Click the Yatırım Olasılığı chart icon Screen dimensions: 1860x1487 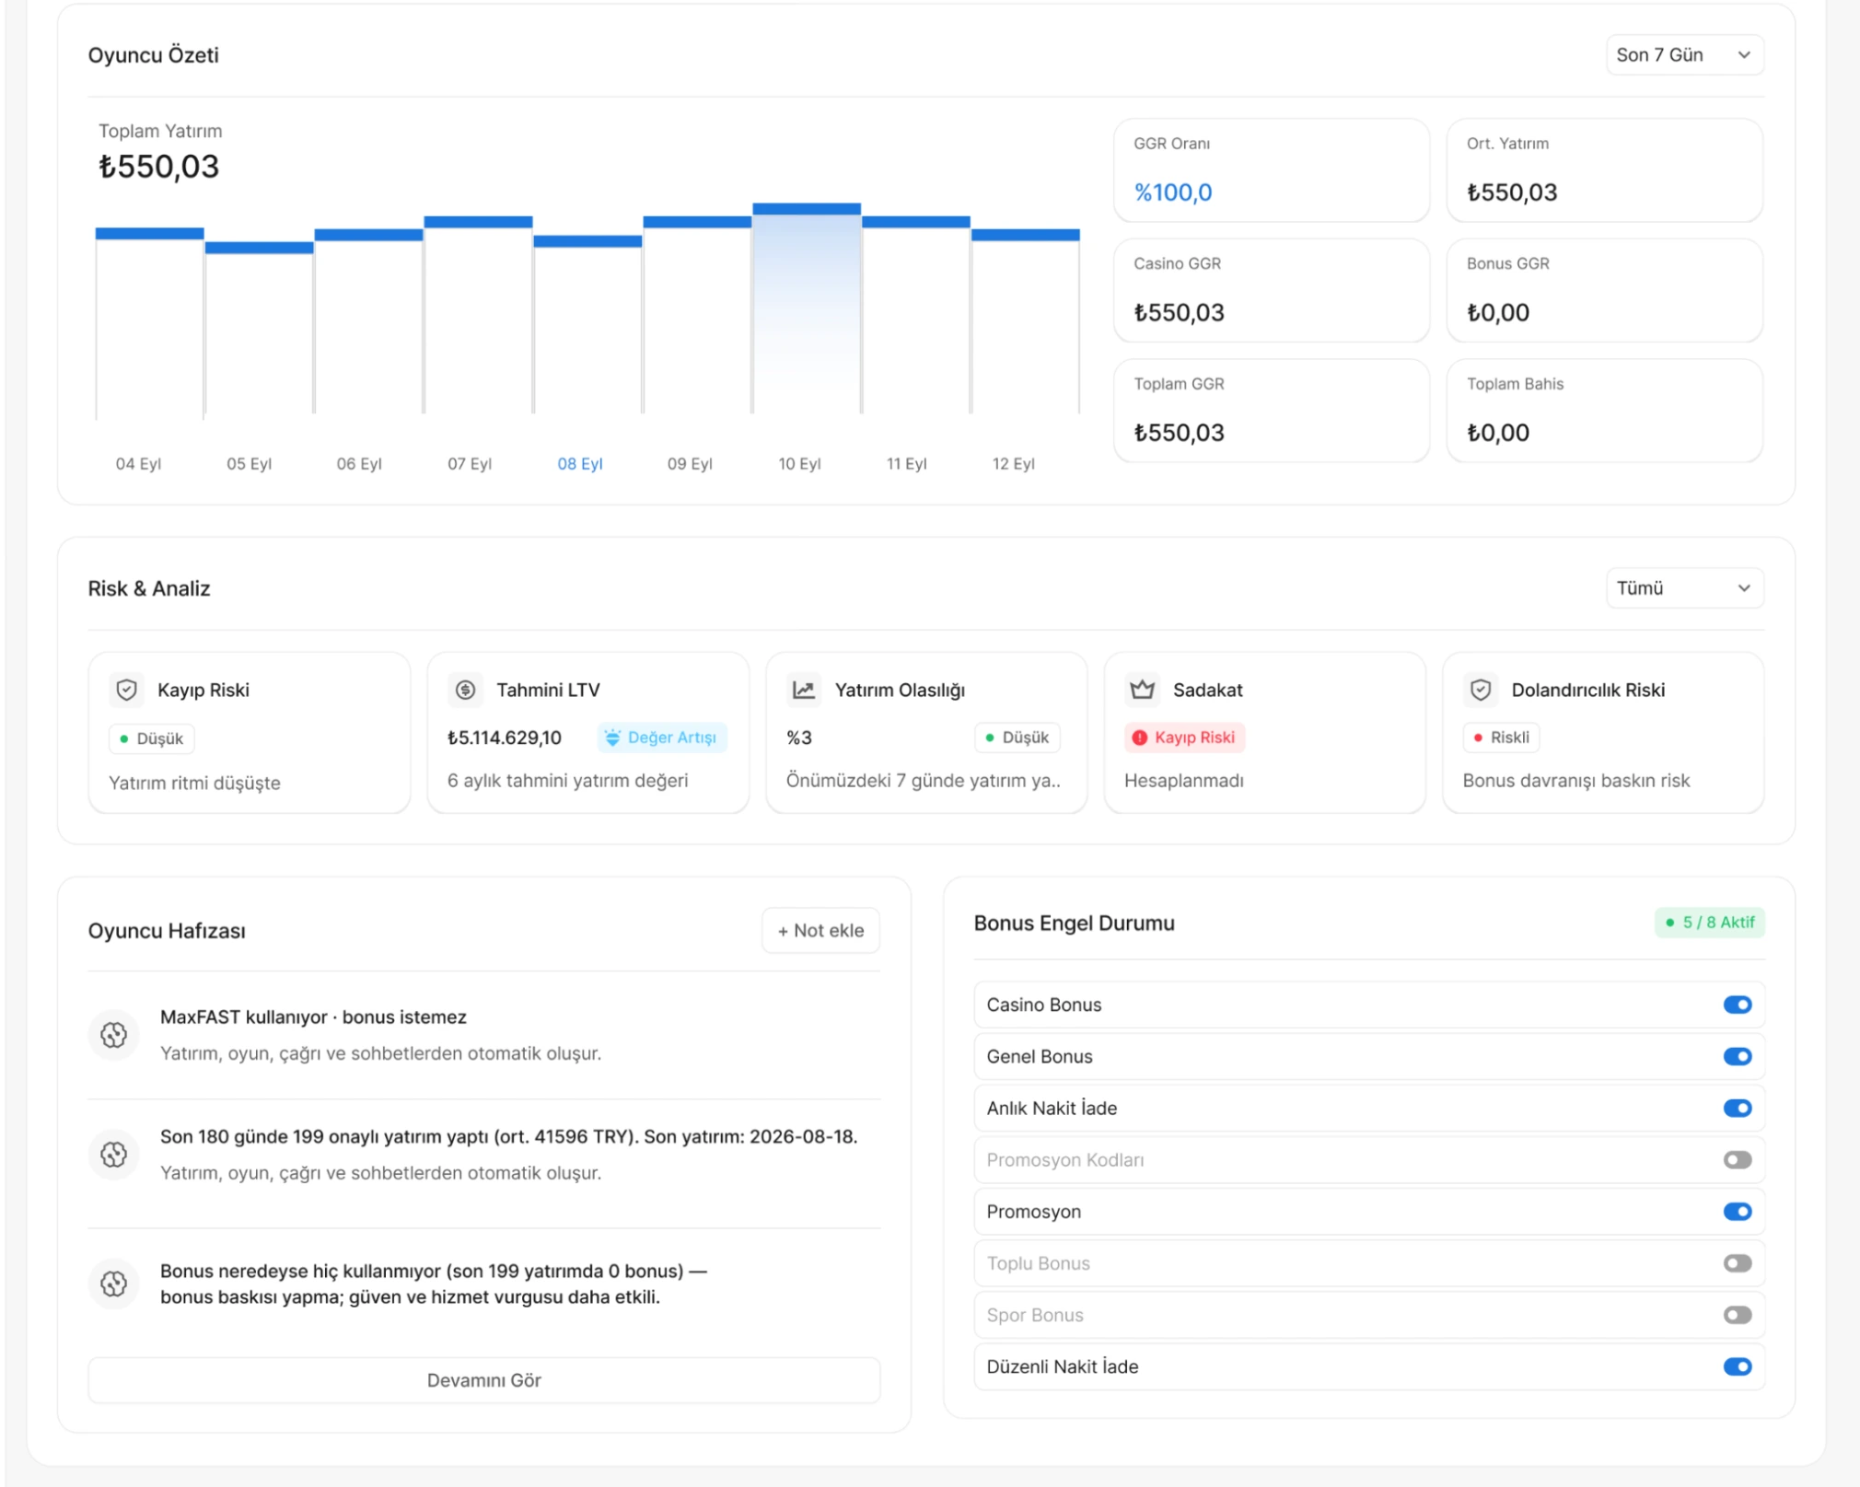coord(804,690)
